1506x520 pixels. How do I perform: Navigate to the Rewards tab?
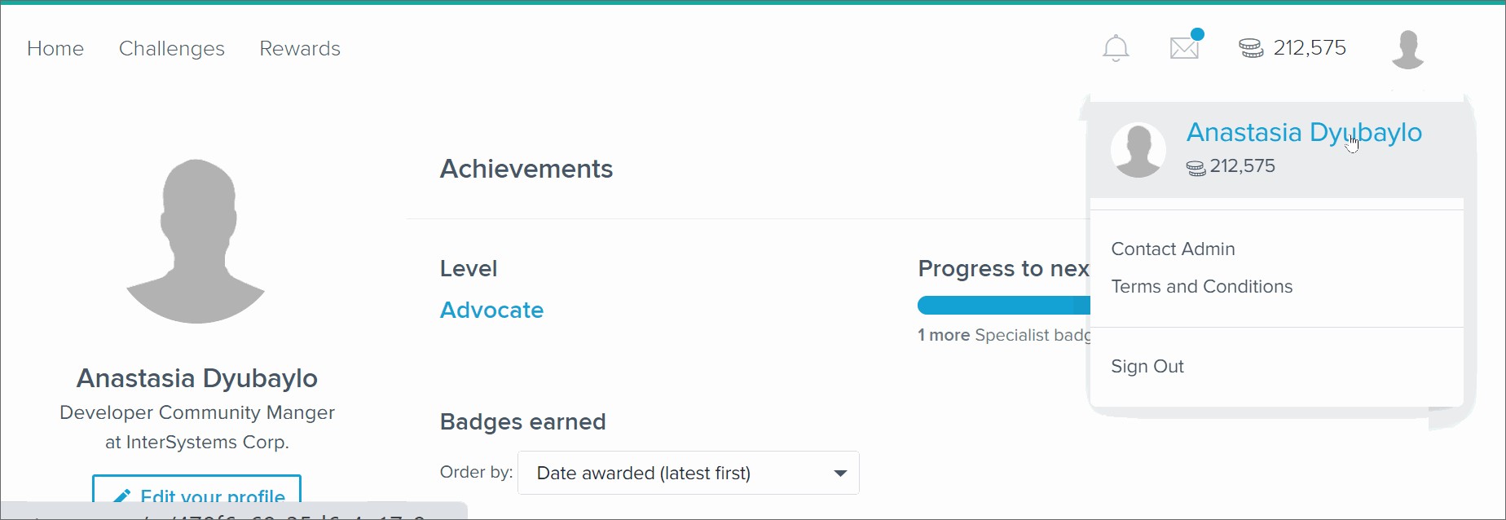pyautogui.click(x=300, y=49)
